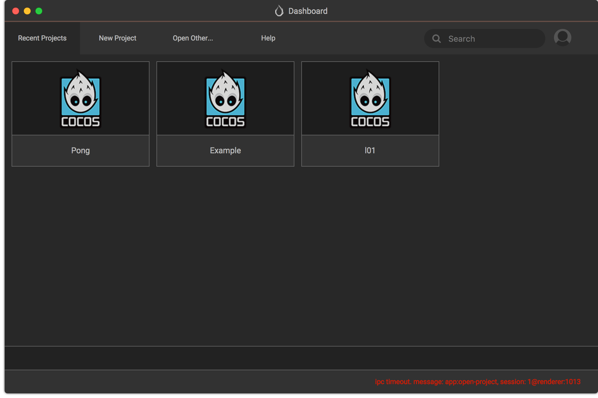Open the l01 project by its name label
This screenshot has height=398, width=598.
[370, 150]
